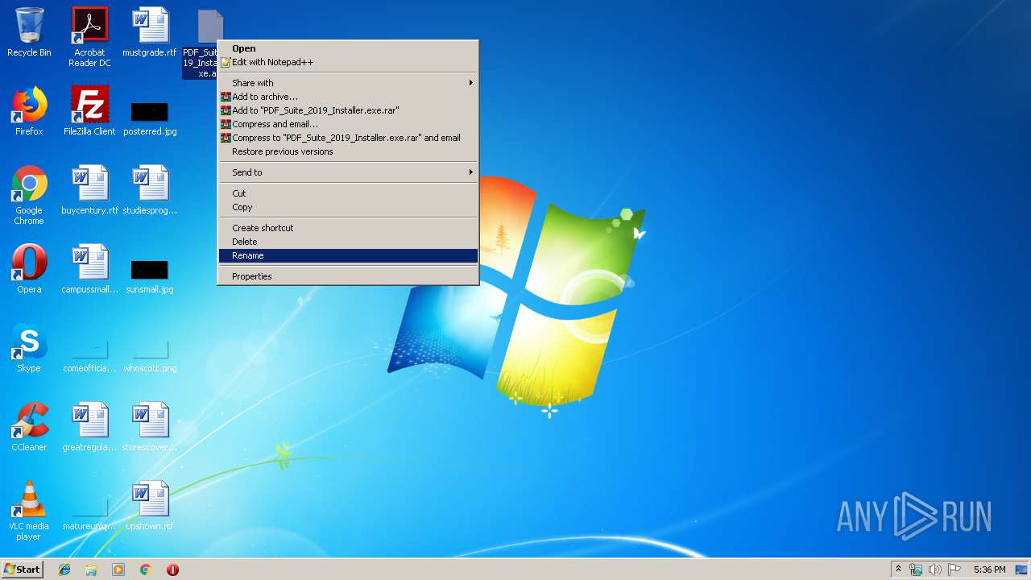Click the Google Chrome desktop shortcut

coord(29,195)
